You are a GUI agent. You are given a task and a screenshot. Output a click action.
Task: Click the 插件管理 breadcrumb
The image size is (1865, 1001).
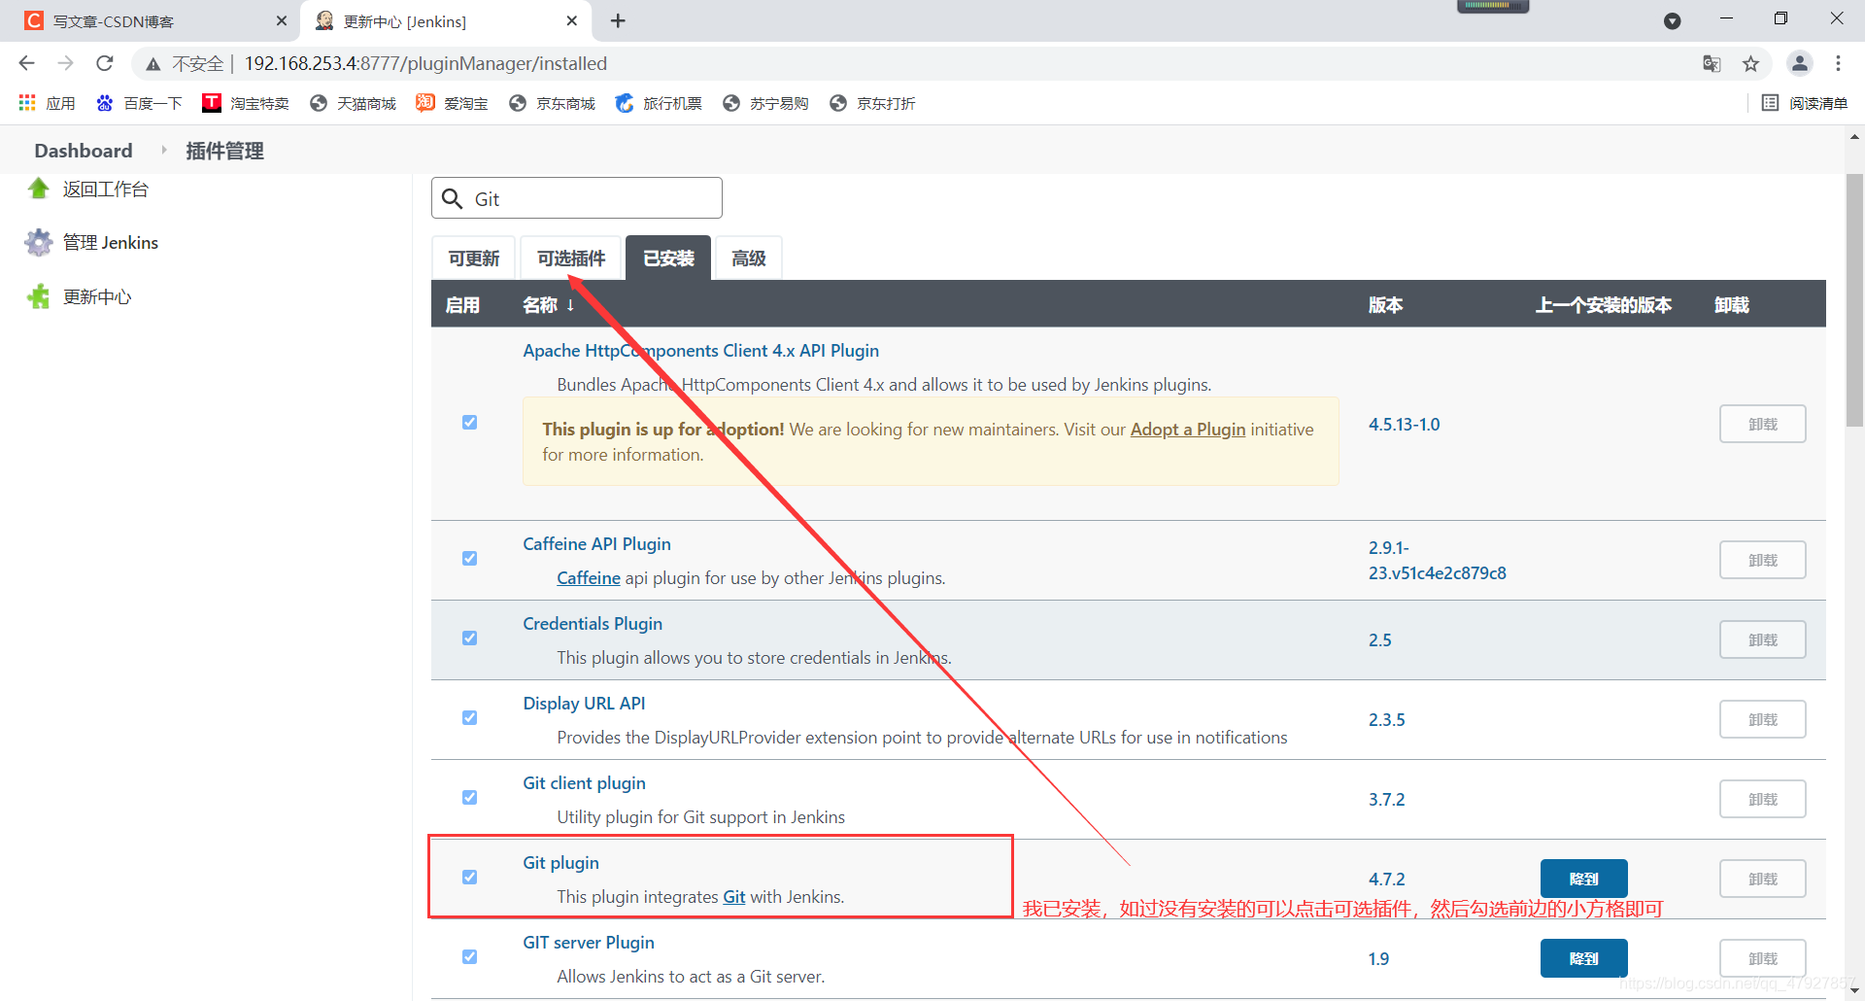(x=224, y=151)
